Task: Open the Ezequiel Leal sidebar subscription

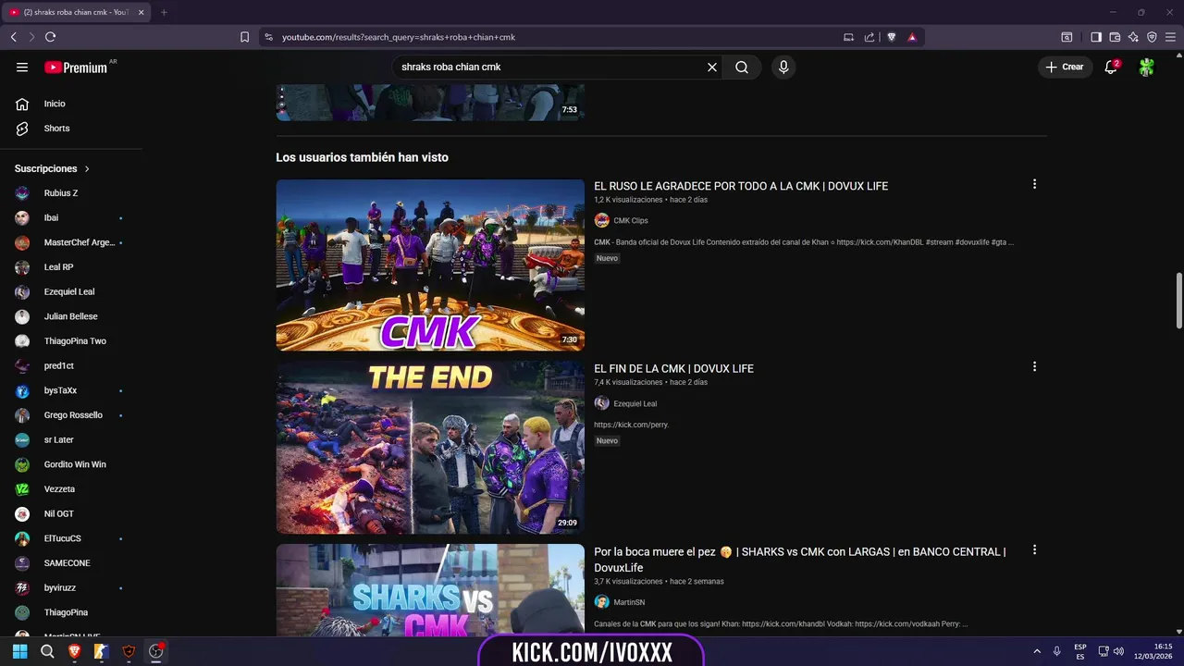Action: pyautogui.click(x=71, y=291)
